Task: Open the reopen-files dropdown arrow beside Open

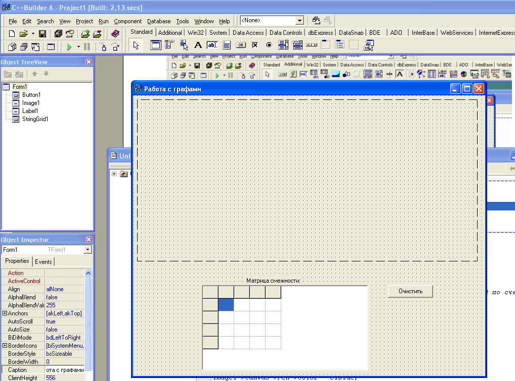Action: 33,33
